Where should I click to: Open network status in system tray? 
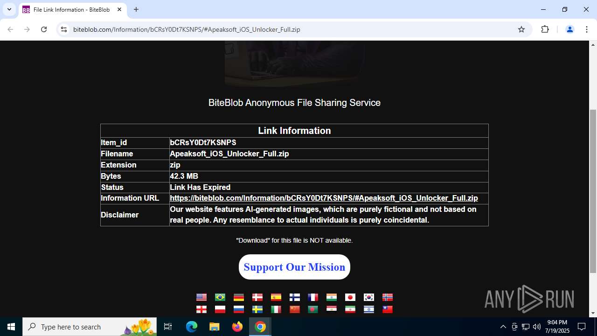(525, 327)
